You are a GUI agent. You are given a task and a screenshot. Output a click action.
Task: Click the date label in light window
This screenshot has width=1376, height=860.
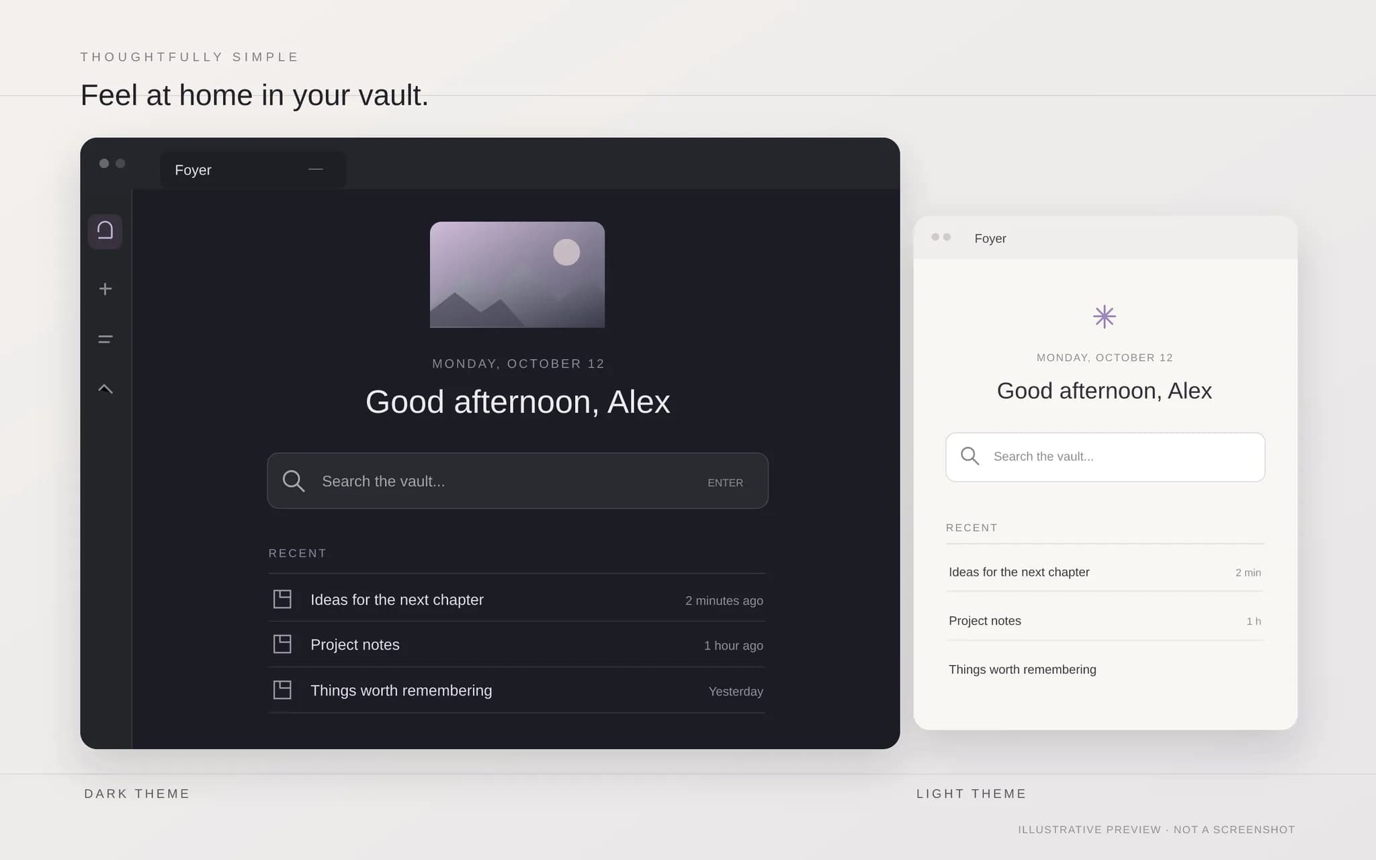(1105, 358)
